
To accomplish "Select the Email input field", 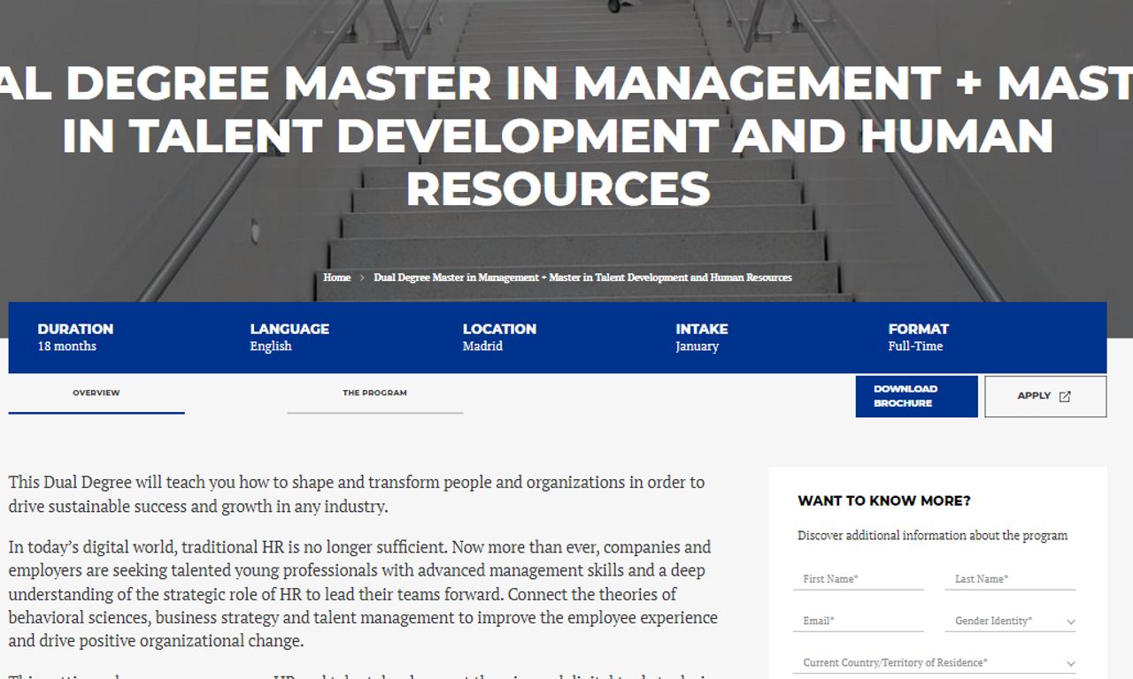I will [858, 622].
